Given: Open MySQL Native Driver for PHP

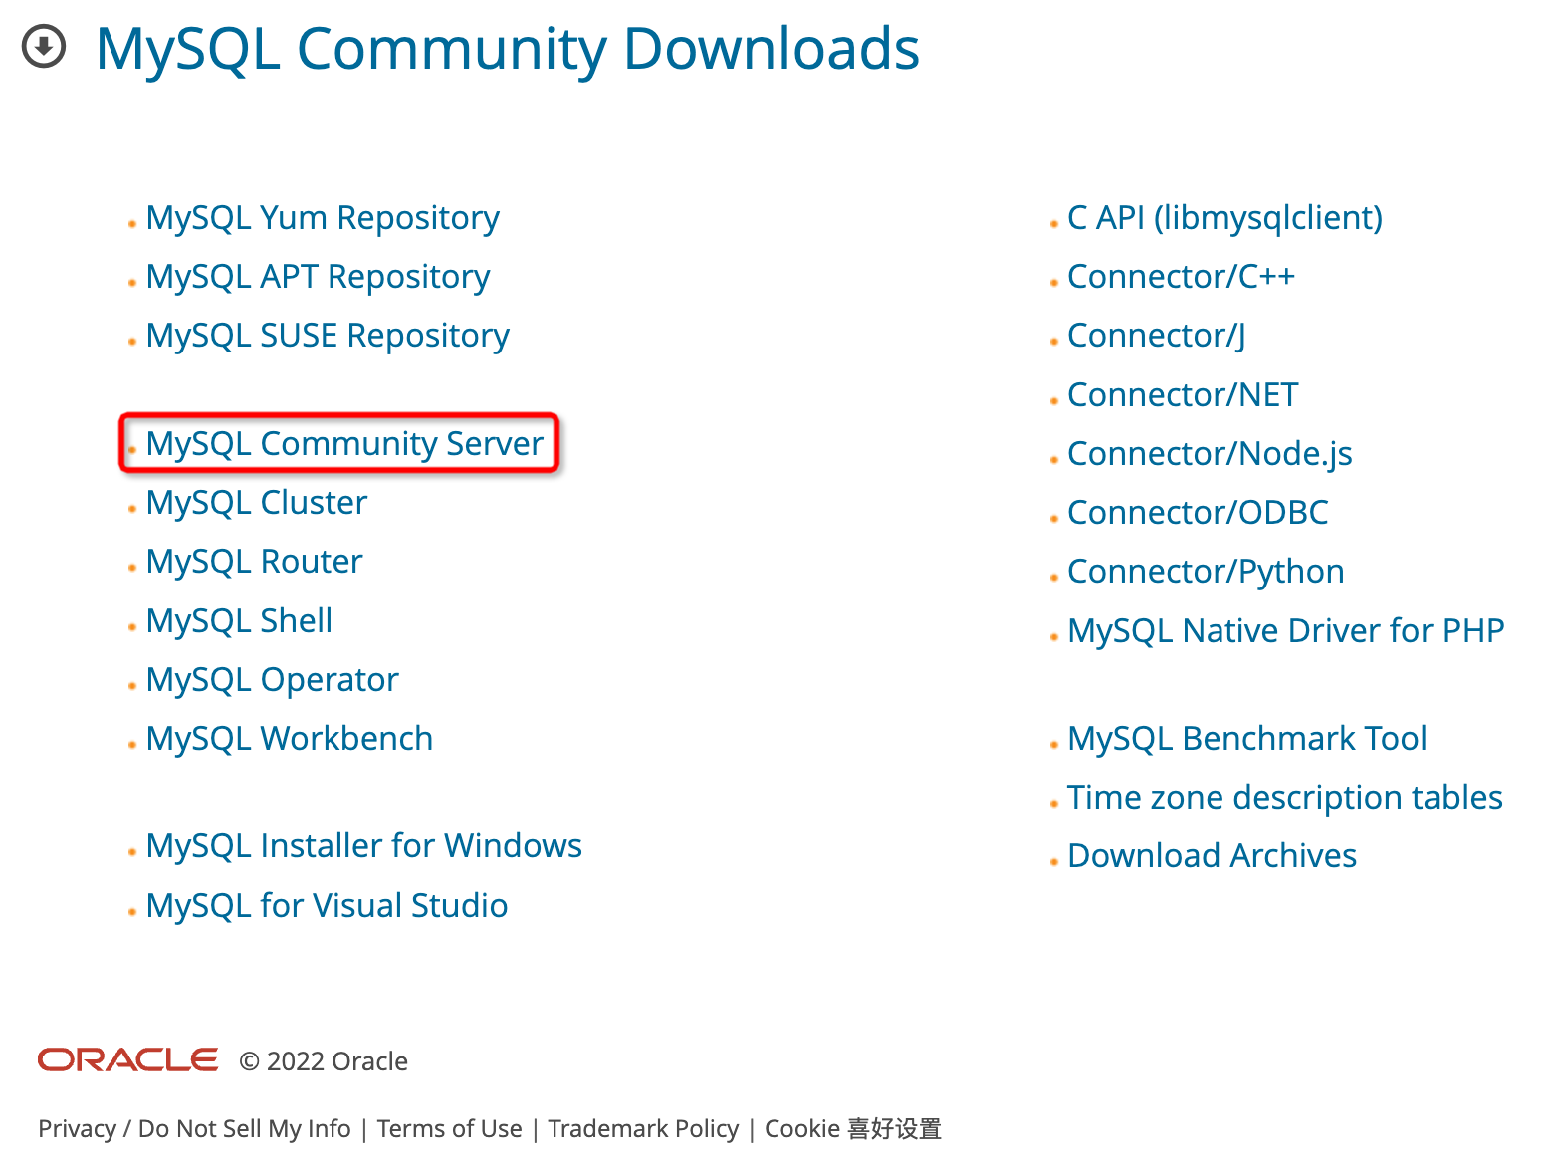Looking at the screenshot, I should click(x=1285, y=631).
